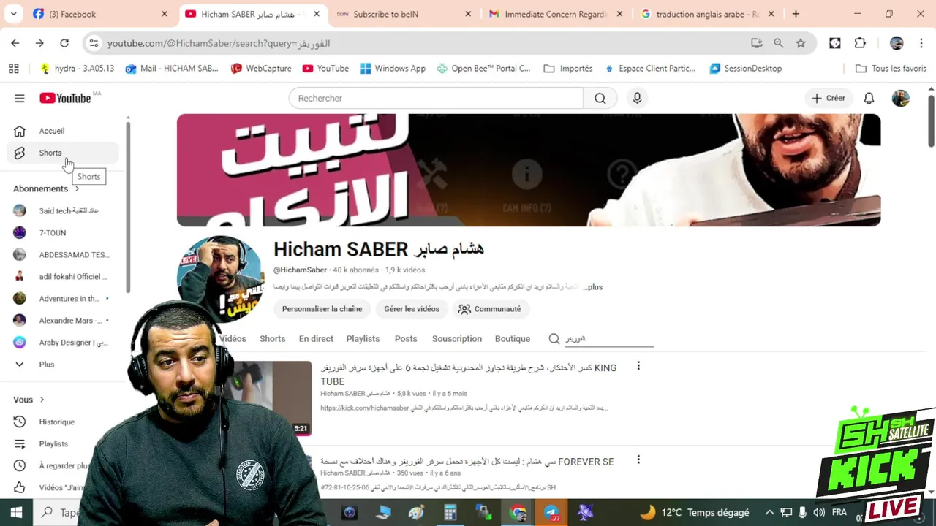936x526 pixels.
Task: Open Chrome from the taskbar
Action: [x=518, y=512]
